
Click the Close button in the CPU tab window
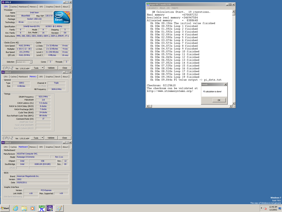tap(65, 68)
